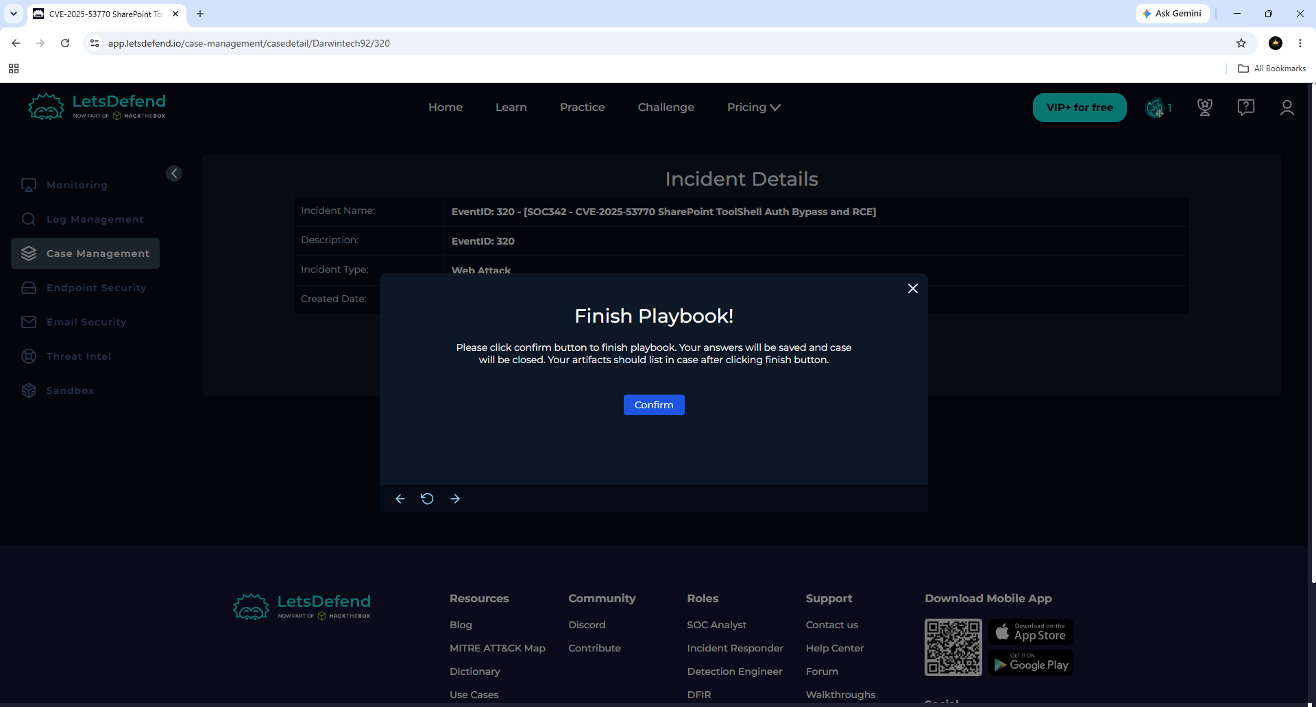This screenshot has height=707, width=1316.
Task: Open Log Management in sidebar
Action: [x=95, y=219]
